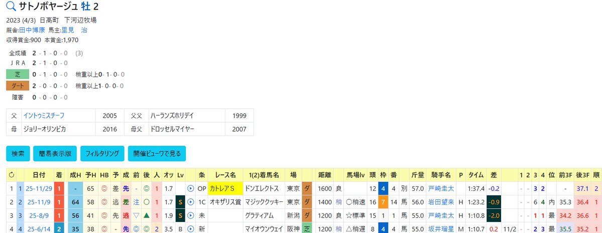
Task: Click the S level badge in オキザリス賞 row
Action: (180, 202)
